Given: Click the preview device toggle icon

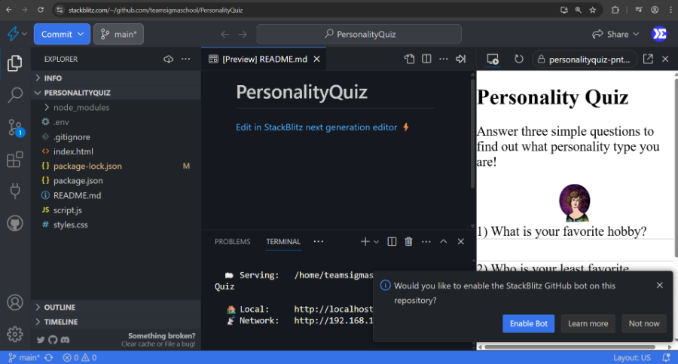Looking at the screenshot, I should coord(493,60).
